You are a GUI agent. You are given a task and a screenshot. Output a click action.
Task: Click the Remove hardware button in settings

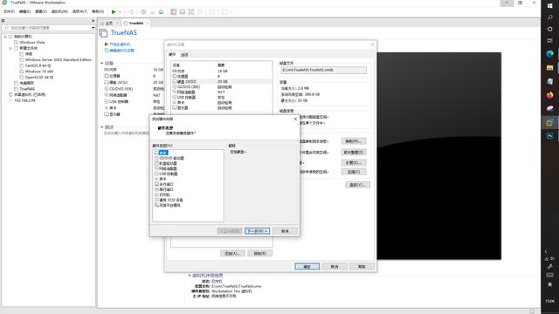(260, 254)
